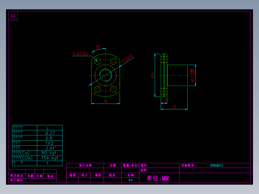Select the SFK0601L drawing number
The image size is (259, 194).
(x=217, y=166)
